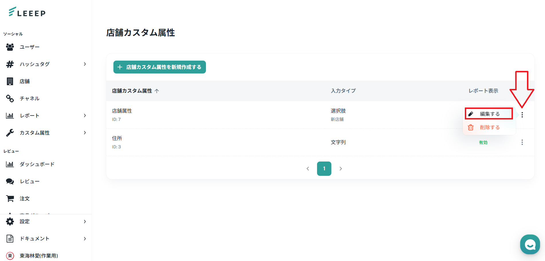Choose 削除する in the context menu
545x261 pixels.
coord(489,127)
